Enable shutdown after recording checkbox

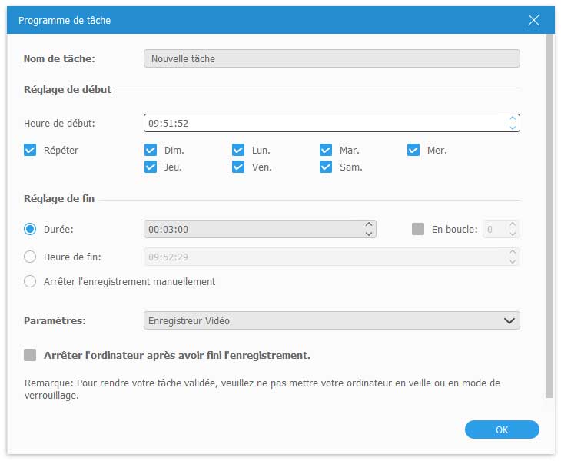(x=30, y=355)
